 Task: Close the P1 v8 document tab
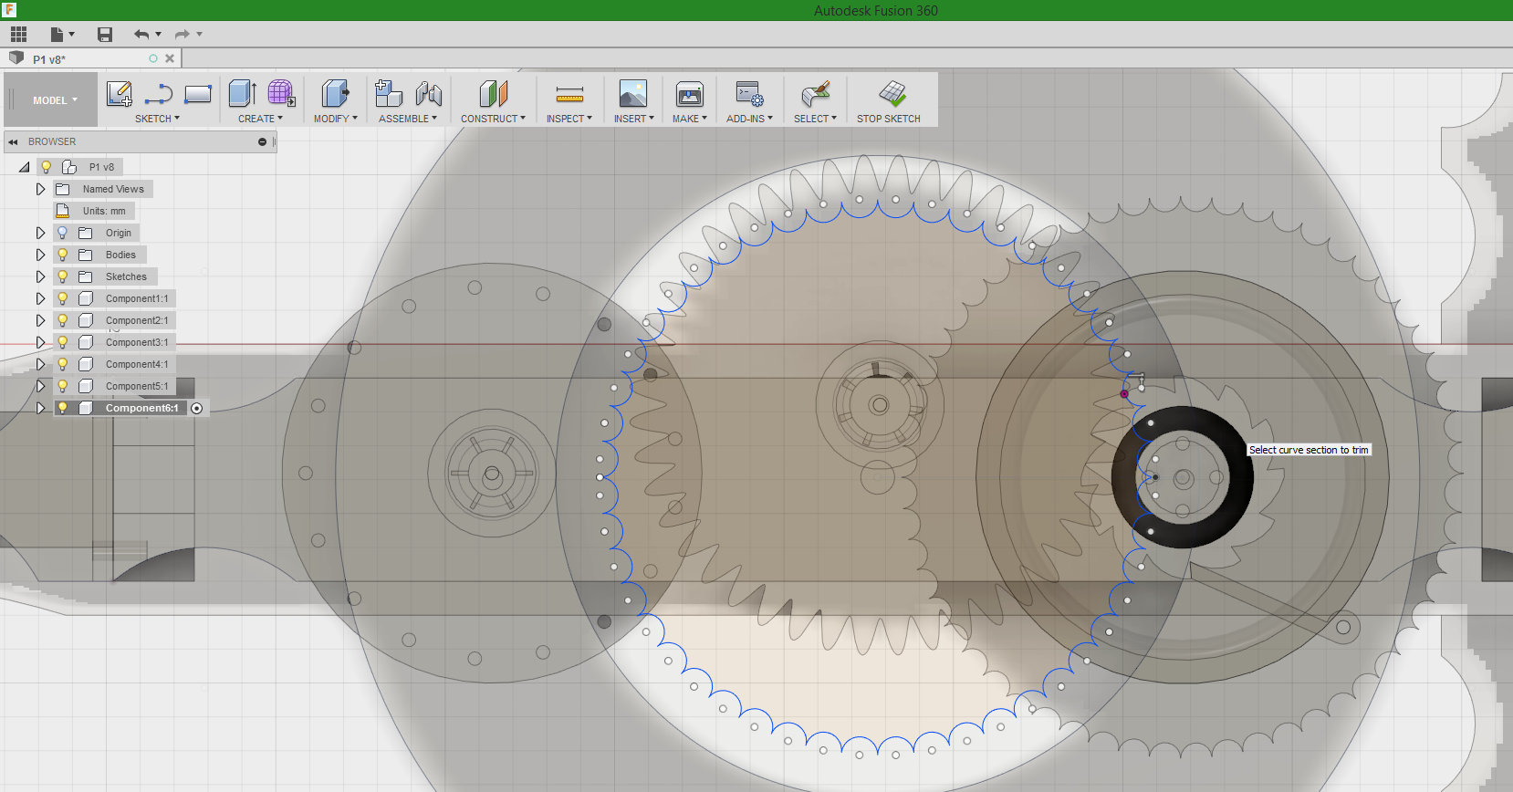pyautogui.click(x=170, y=58)
